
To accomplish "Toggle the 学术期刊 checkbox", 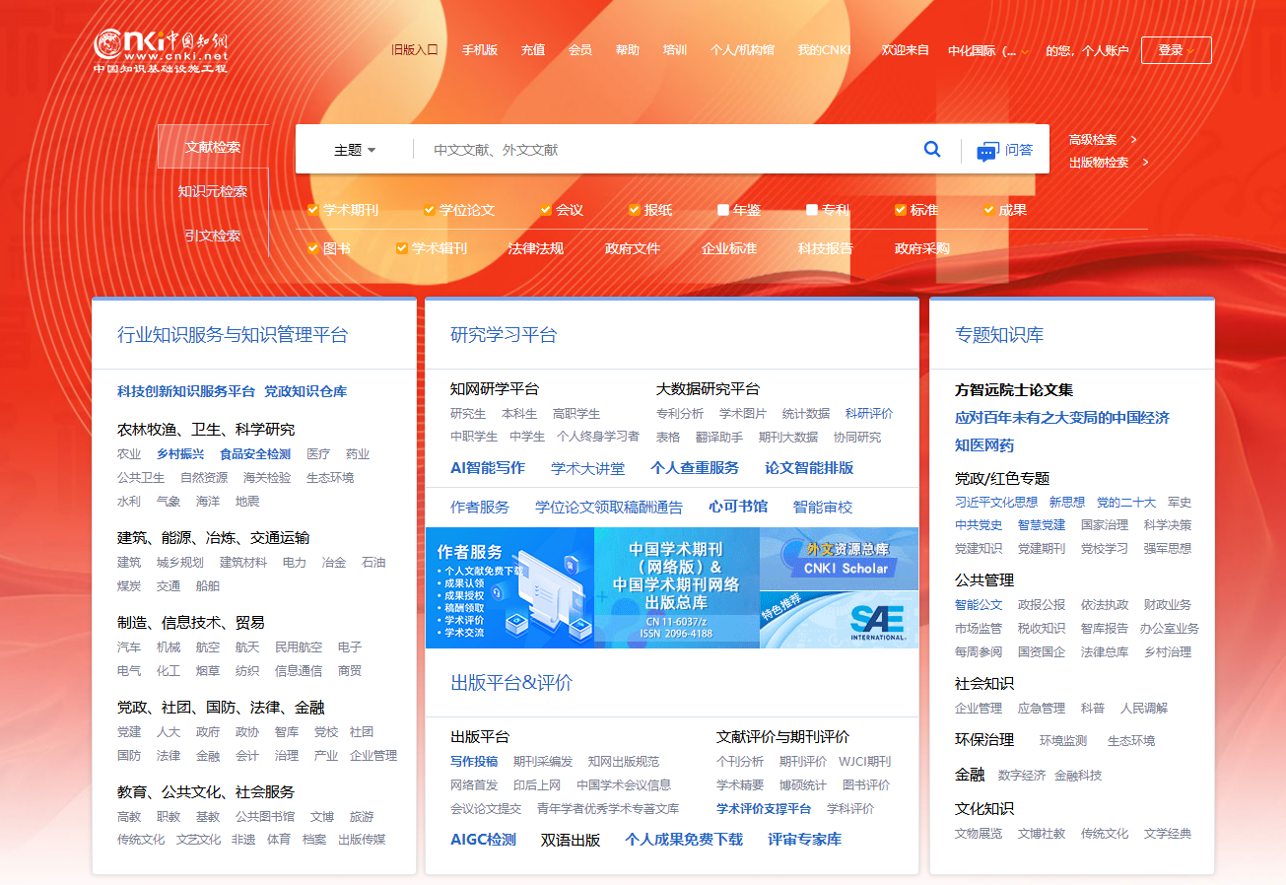I will 312,210.
